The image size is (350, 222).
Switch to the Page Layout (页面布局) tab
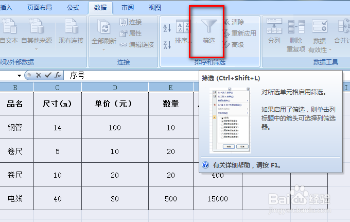click(40, 8)
